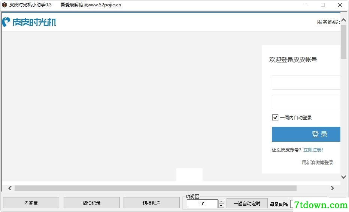The width and height of the screenshot is (349, 212).
Task: Click the horizontal scrollbar left arrow
Action: (10, 188)
